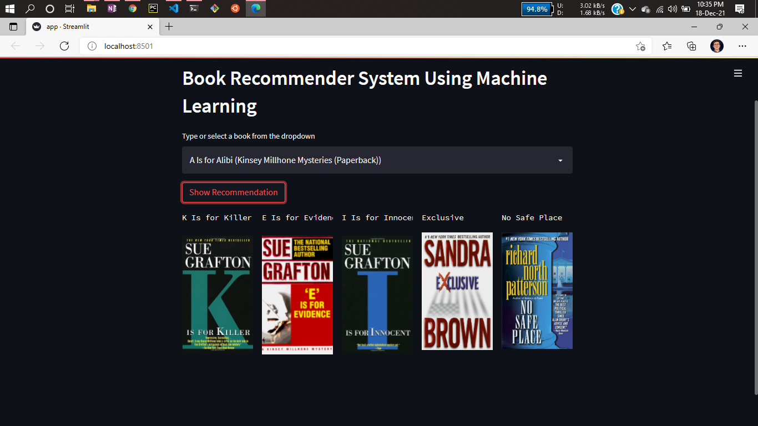Viewport: 758px width, 426px height.
Task: Open Windows notification center
Action: pos(740,8)
